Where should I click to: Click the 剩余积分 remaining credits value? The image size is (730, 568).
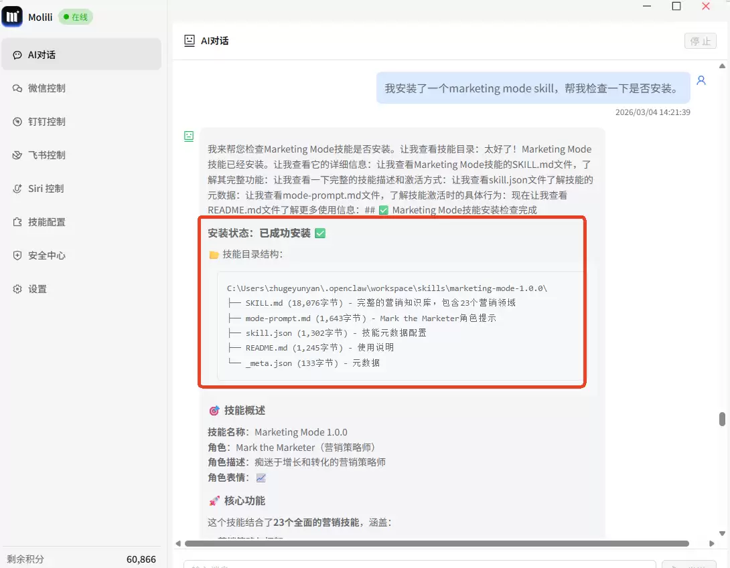[141, 559]
